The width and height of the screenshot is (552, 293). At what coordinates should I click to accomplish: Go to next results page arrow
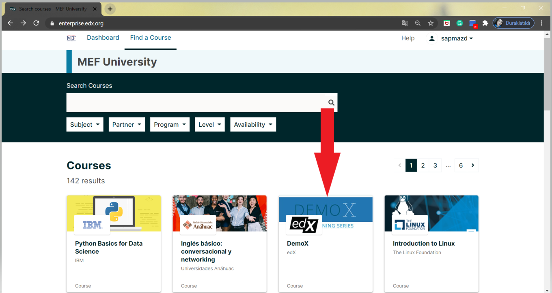click(x=473, y=165)
